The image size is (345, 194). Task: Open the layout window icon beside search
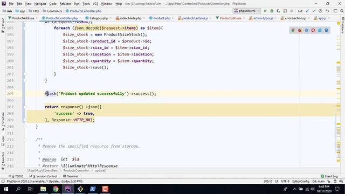pos(335,11)
